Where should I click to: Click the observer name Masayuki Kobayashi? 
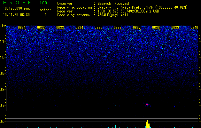pyautogui.click(x=115, y=4)
